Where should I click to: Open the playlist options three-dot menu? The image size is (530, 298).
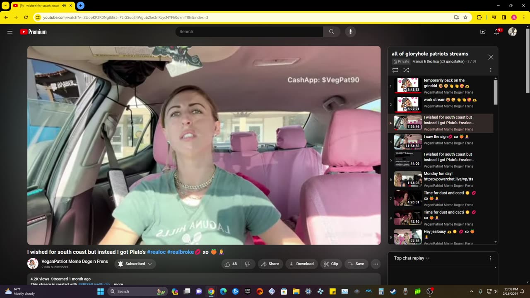coord(491,70)
